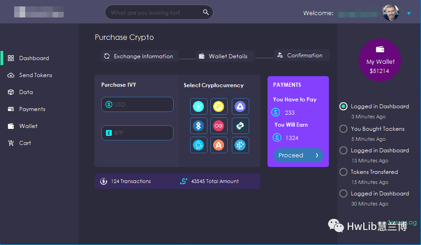Choose the red infinity-symbol cryptocurrency
The width and height of the screenshot is (421, 245).
coord(219,126)
